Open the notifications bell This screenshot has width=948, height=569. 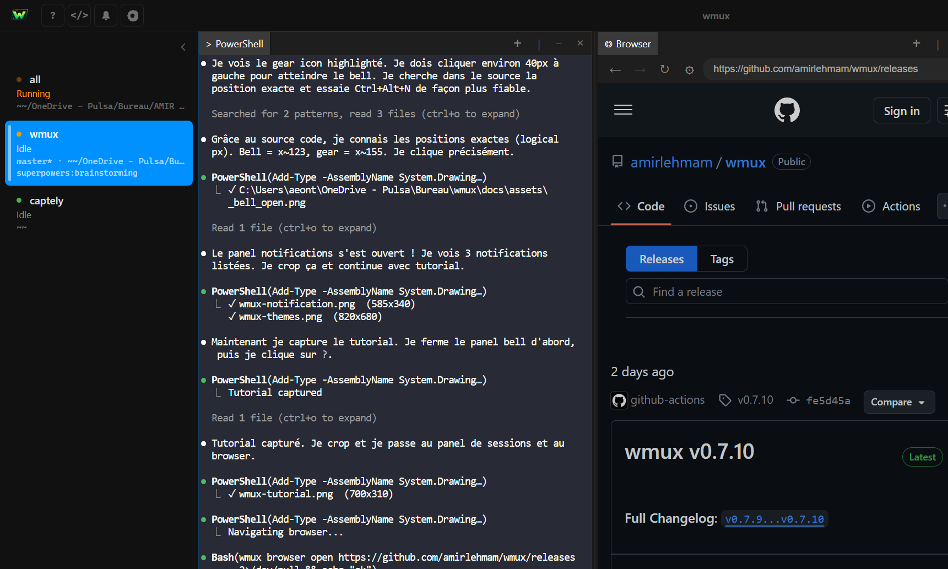click(x=106, y=15)
